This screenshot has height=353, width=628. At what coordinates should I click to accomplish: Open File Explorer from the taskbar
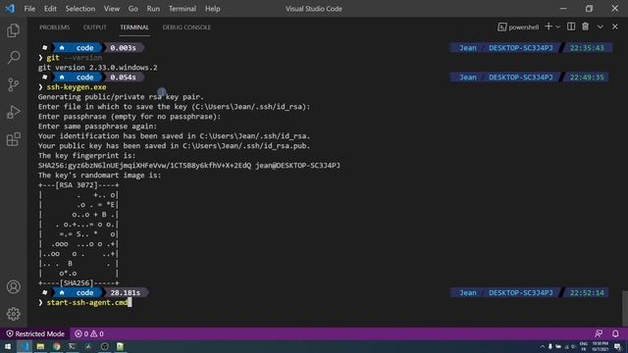click(40, 346)
